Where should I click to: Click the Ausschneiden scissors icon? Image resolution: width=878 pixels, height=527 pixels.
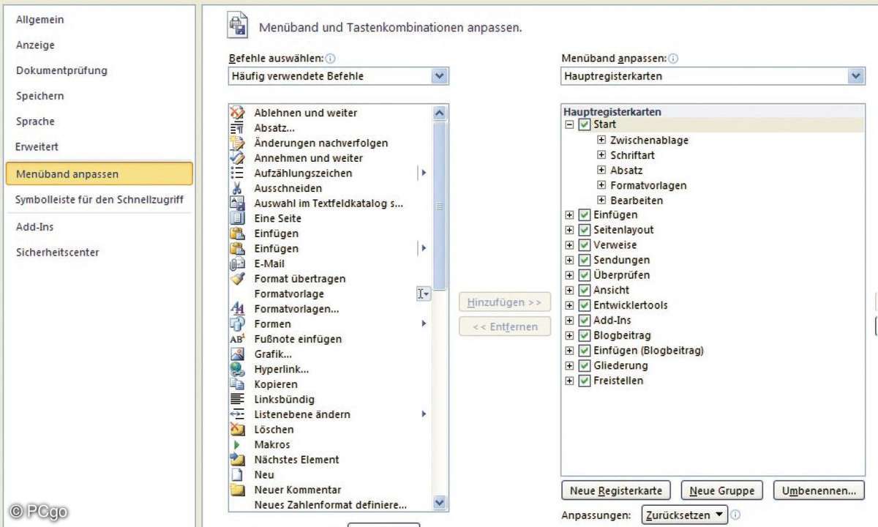237,188
